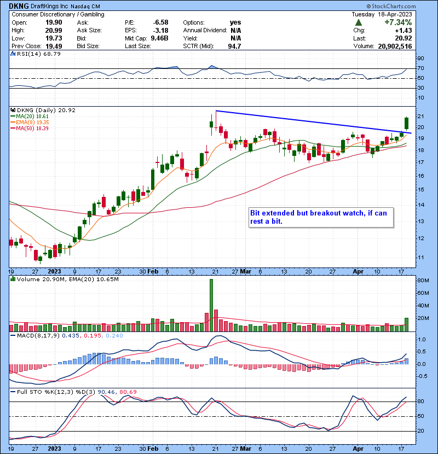Click the tallest green volume bar near Feb 21
Viewport: 438px width, 454px height.
pos(211,305)
